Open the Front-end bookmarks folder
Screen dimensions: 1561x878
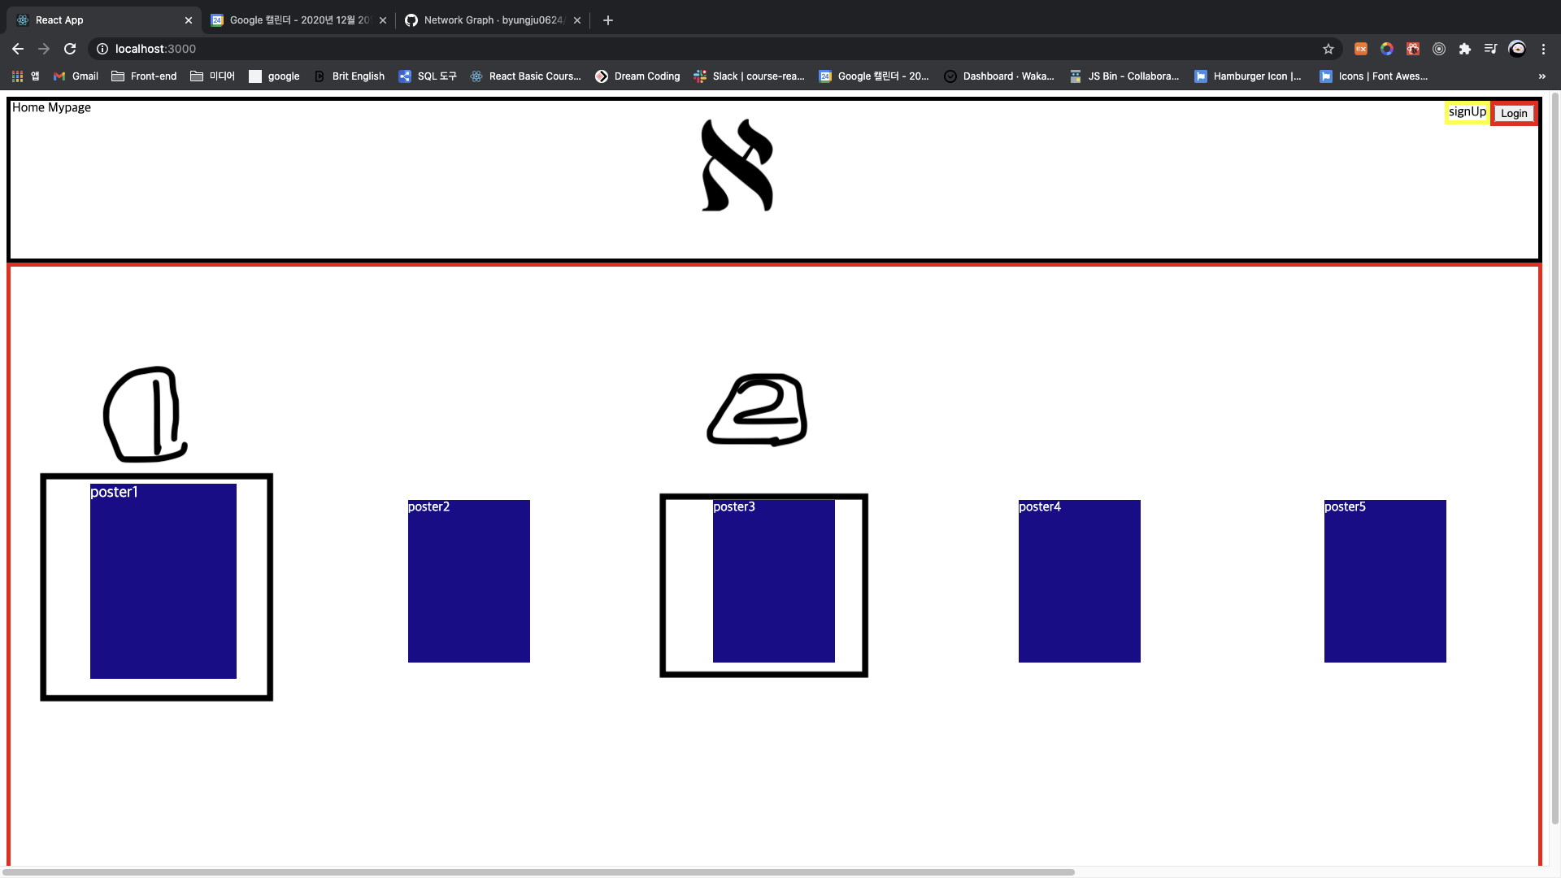click(x=144, y=76)
